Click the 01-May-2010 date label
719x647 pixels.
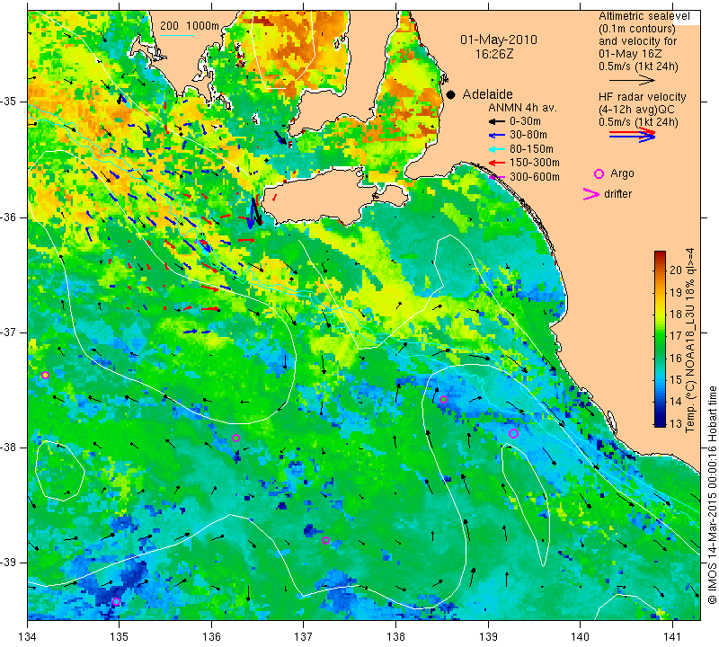click(499, 40)
